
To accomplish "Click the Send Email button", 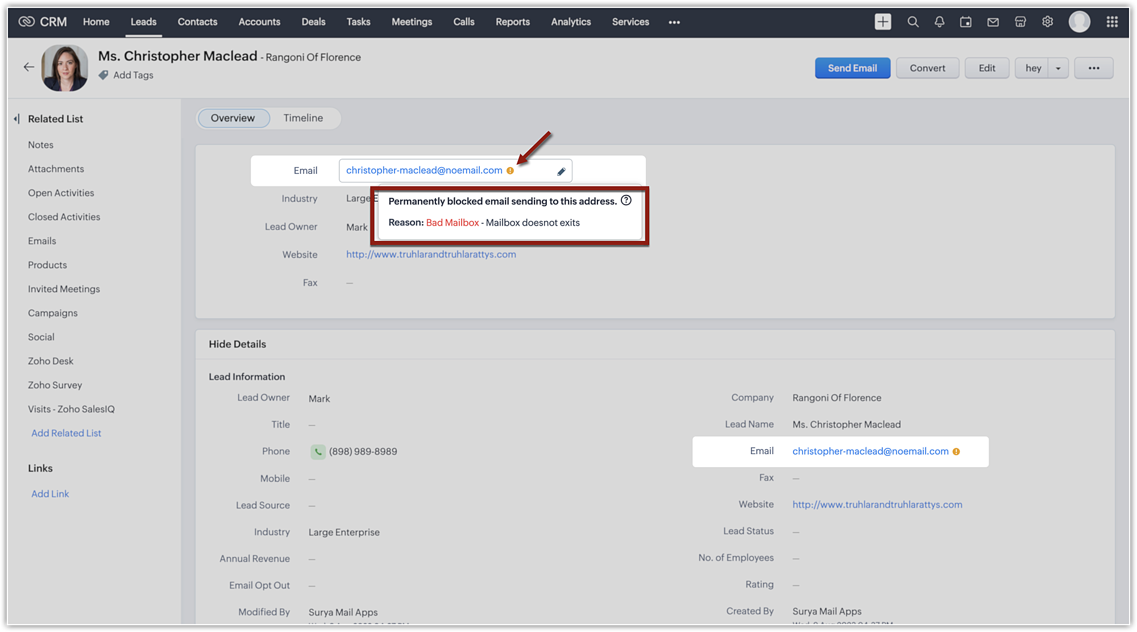I will (x=852, y=68).
